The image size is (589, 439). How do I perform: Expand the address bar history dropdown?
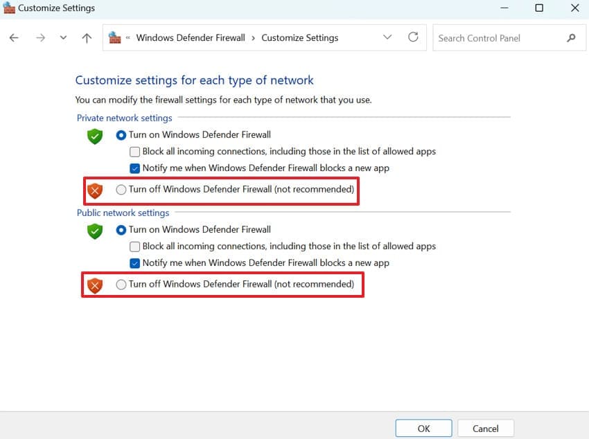click(387, 37)
